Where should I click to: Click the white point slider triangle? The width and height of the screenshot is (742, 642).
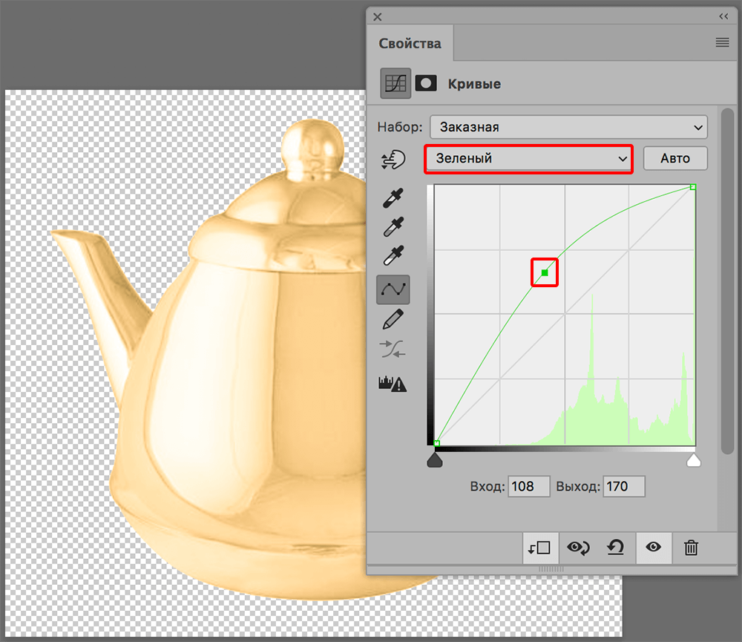693,462
